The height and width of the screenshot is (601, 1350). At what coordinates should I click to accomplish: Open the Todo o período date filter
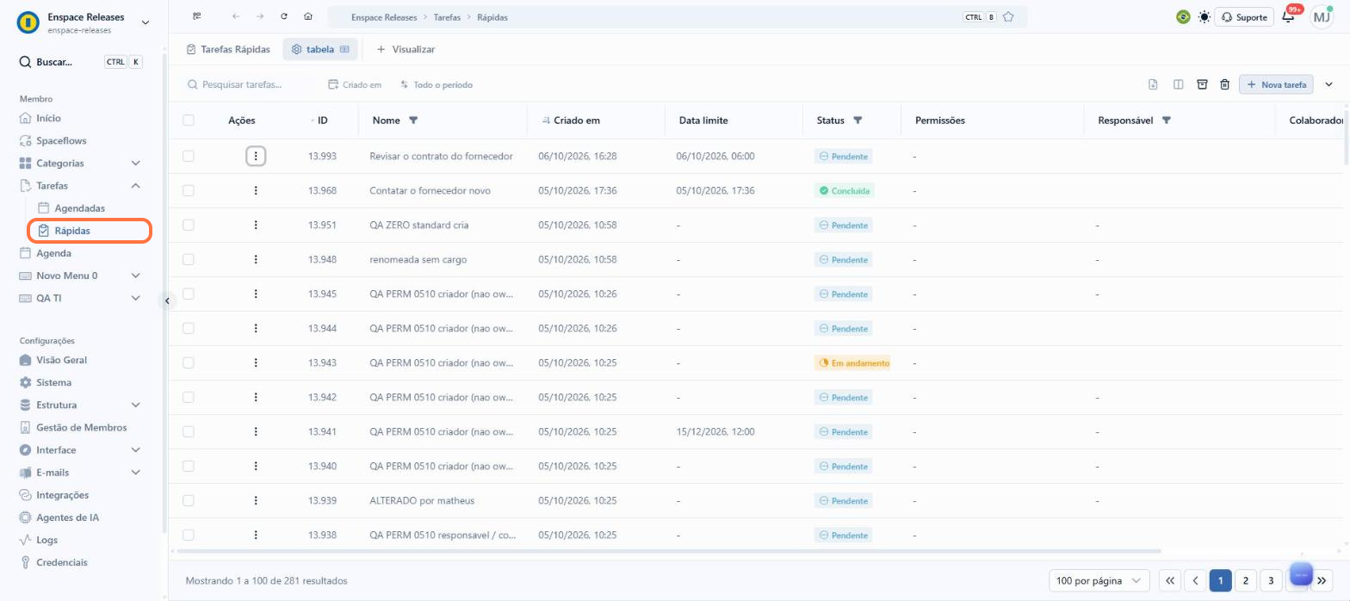click(x=437, y=84)
